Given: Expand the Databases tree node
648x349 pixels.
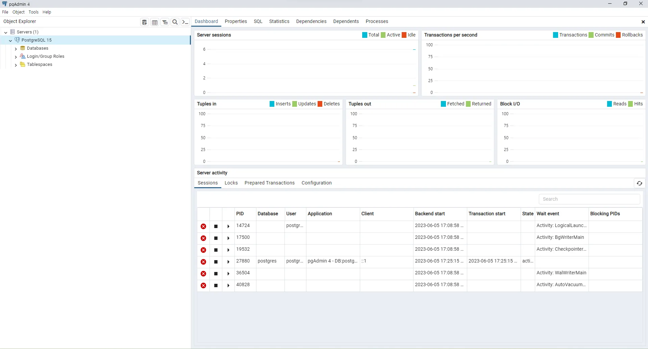Looking at the screenshot, I should [16, 49].
